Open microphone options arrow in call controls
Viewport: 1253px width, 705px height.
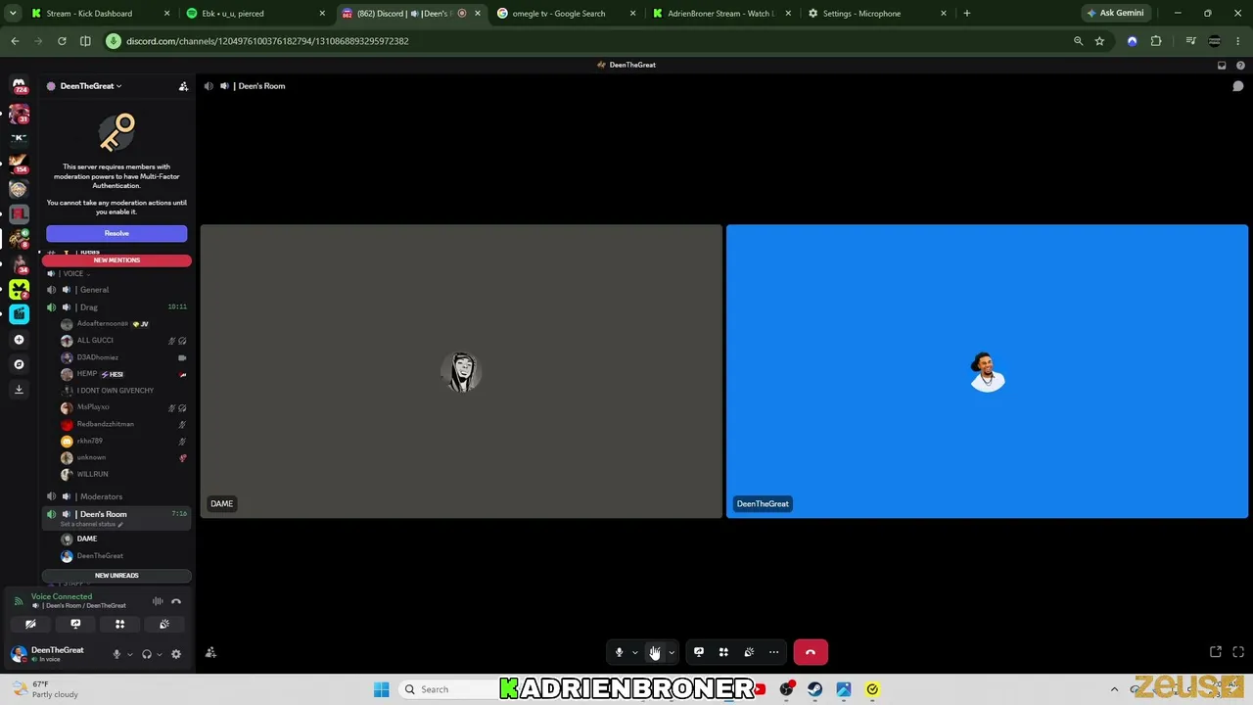tap(634, 652)
